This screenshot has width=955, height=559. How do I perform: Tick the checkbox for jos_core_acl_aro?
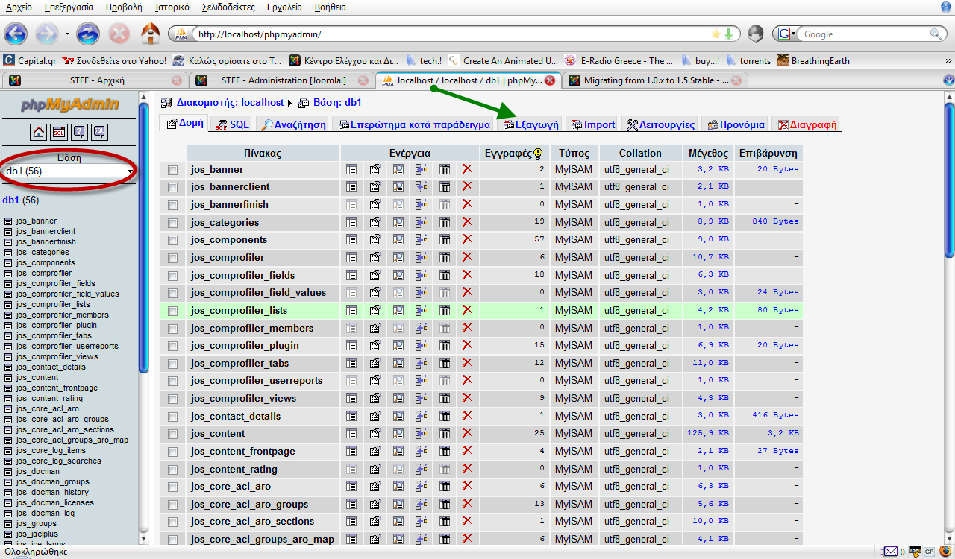(x=173, y=487)
